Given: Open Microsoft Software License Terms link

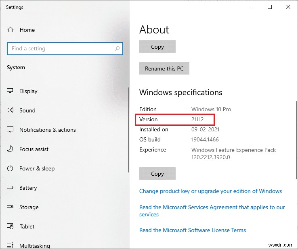Looking at the screenshot, I should pyautogui.click(x=193, y=230).
